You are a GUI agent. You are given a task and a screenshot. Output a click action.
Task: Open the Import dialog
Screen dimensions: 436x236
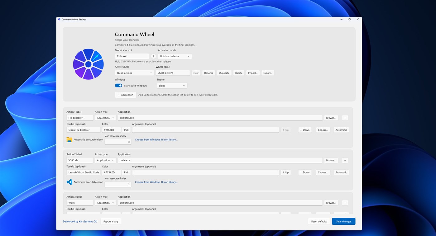click(253, 73)
